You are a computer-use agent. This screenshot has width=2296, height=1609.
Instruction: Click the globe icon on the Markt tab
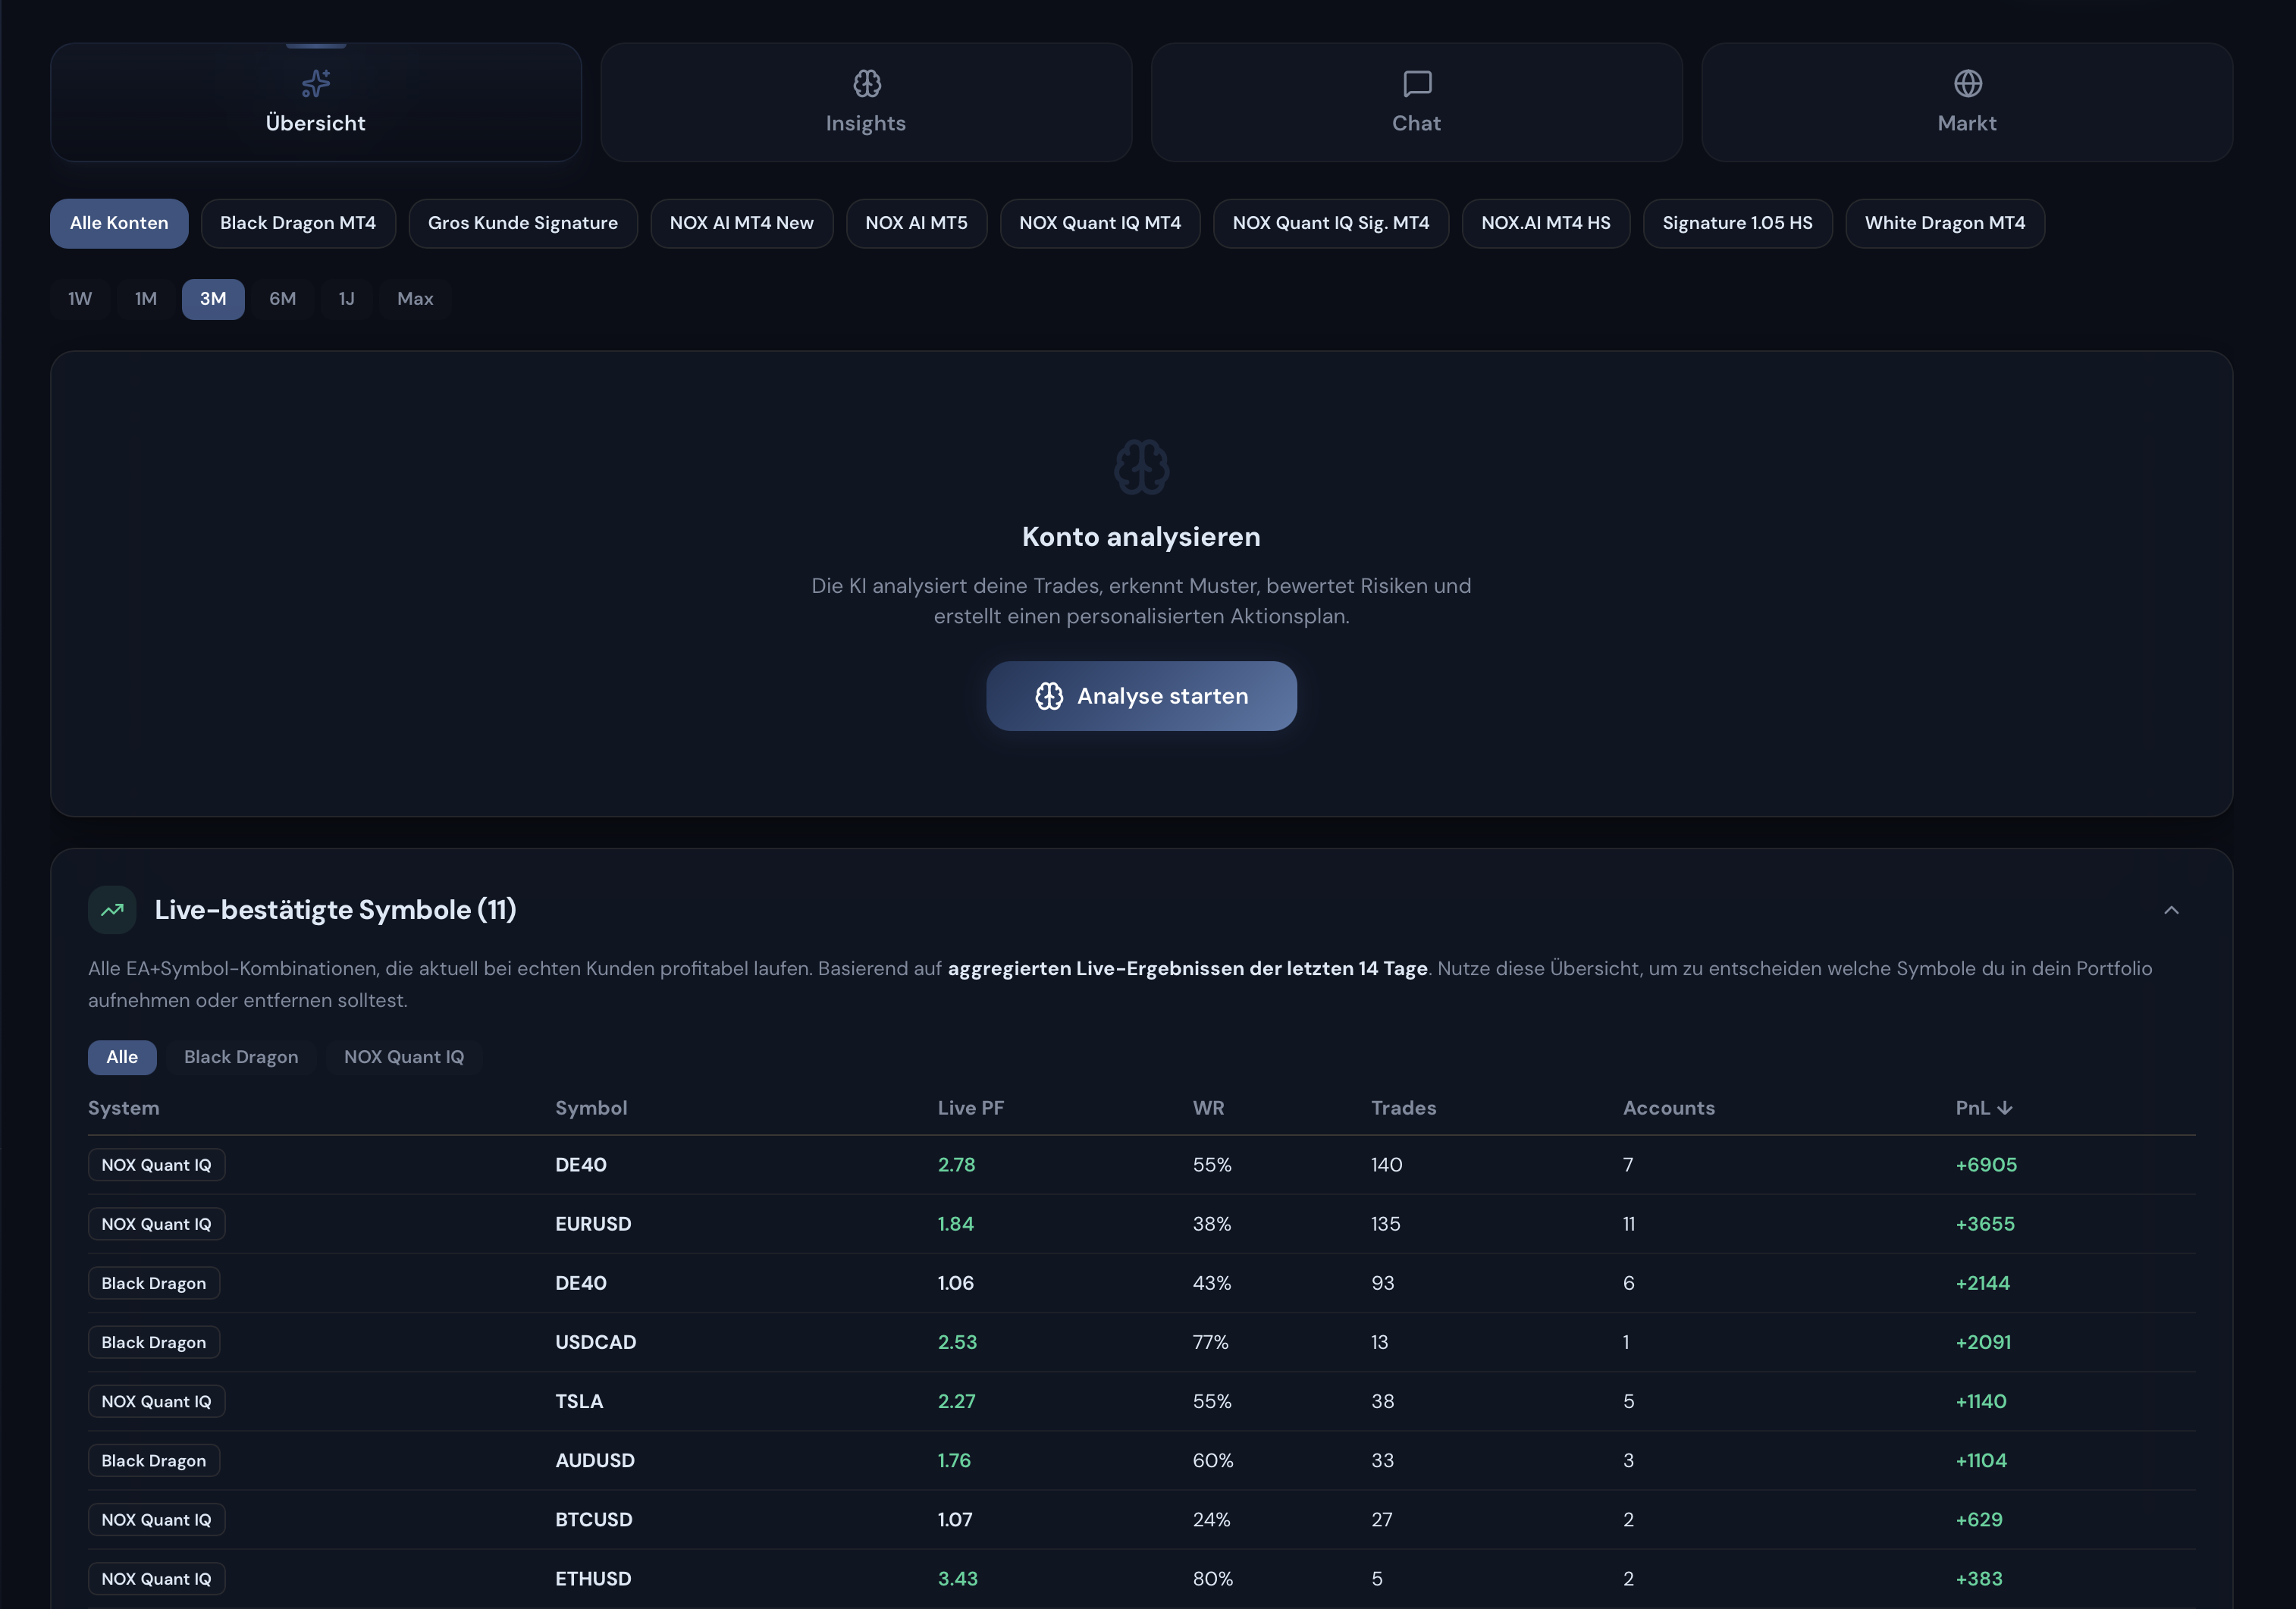[1966, 84]
